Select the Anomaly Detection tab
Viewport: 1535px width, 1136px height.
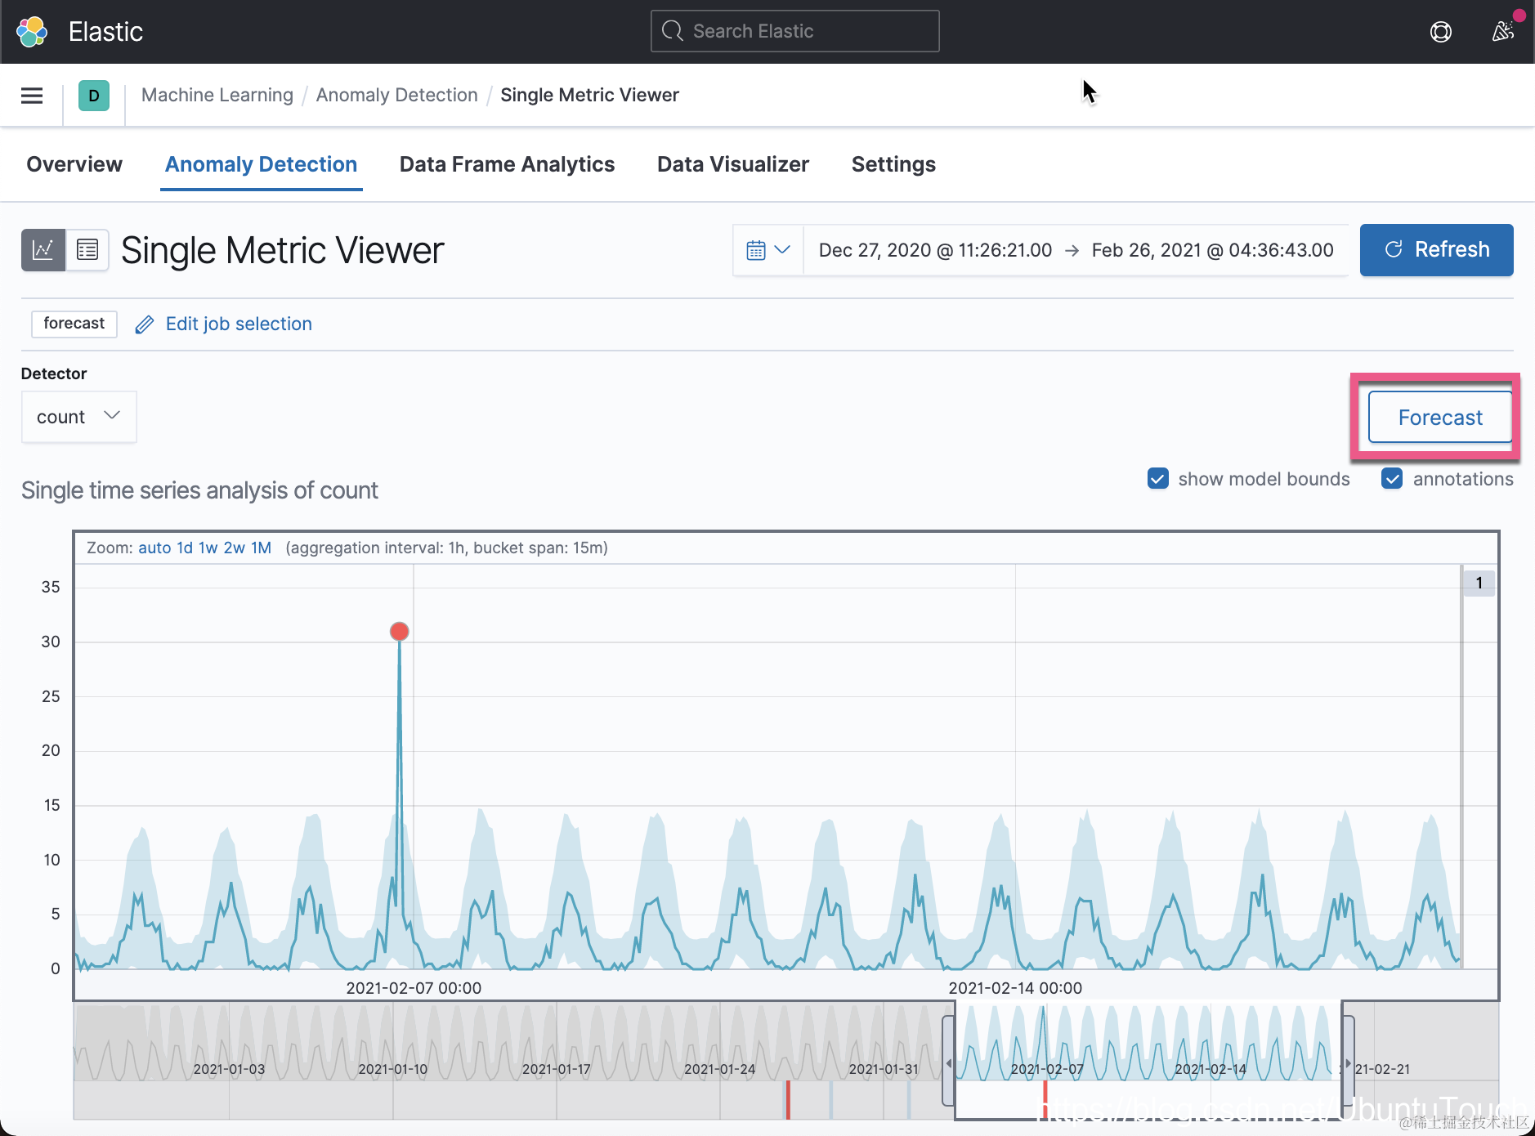(x=262, y=164)
